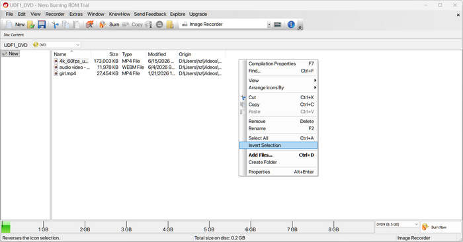Click the icon beside audio video file
Viewport: 463px width, 242px height.
click(56, 67)
